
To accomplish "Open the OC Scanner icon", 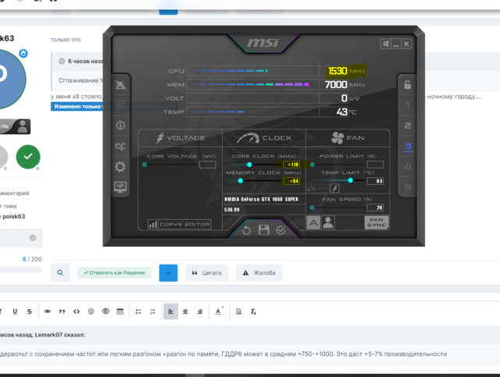I will pos(120,146).
